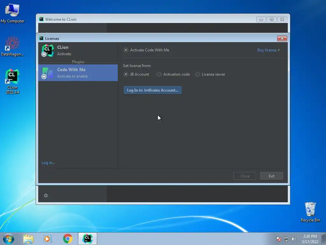Open the My Computer desktop icon
The width and height of the screenshot is (326, 245).
point(12,13)
